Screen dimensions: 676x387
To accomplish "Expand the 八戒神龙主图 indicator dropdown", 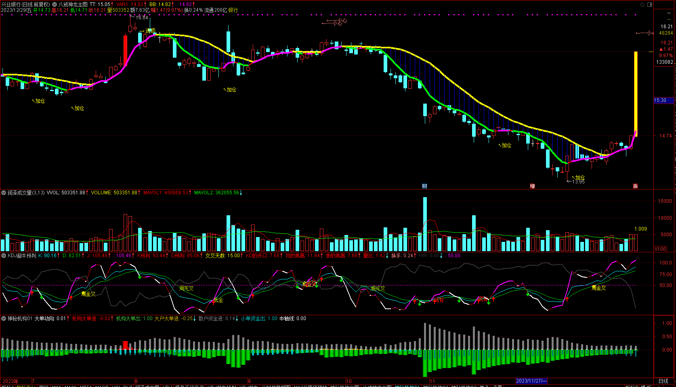I will click(55, 4).
